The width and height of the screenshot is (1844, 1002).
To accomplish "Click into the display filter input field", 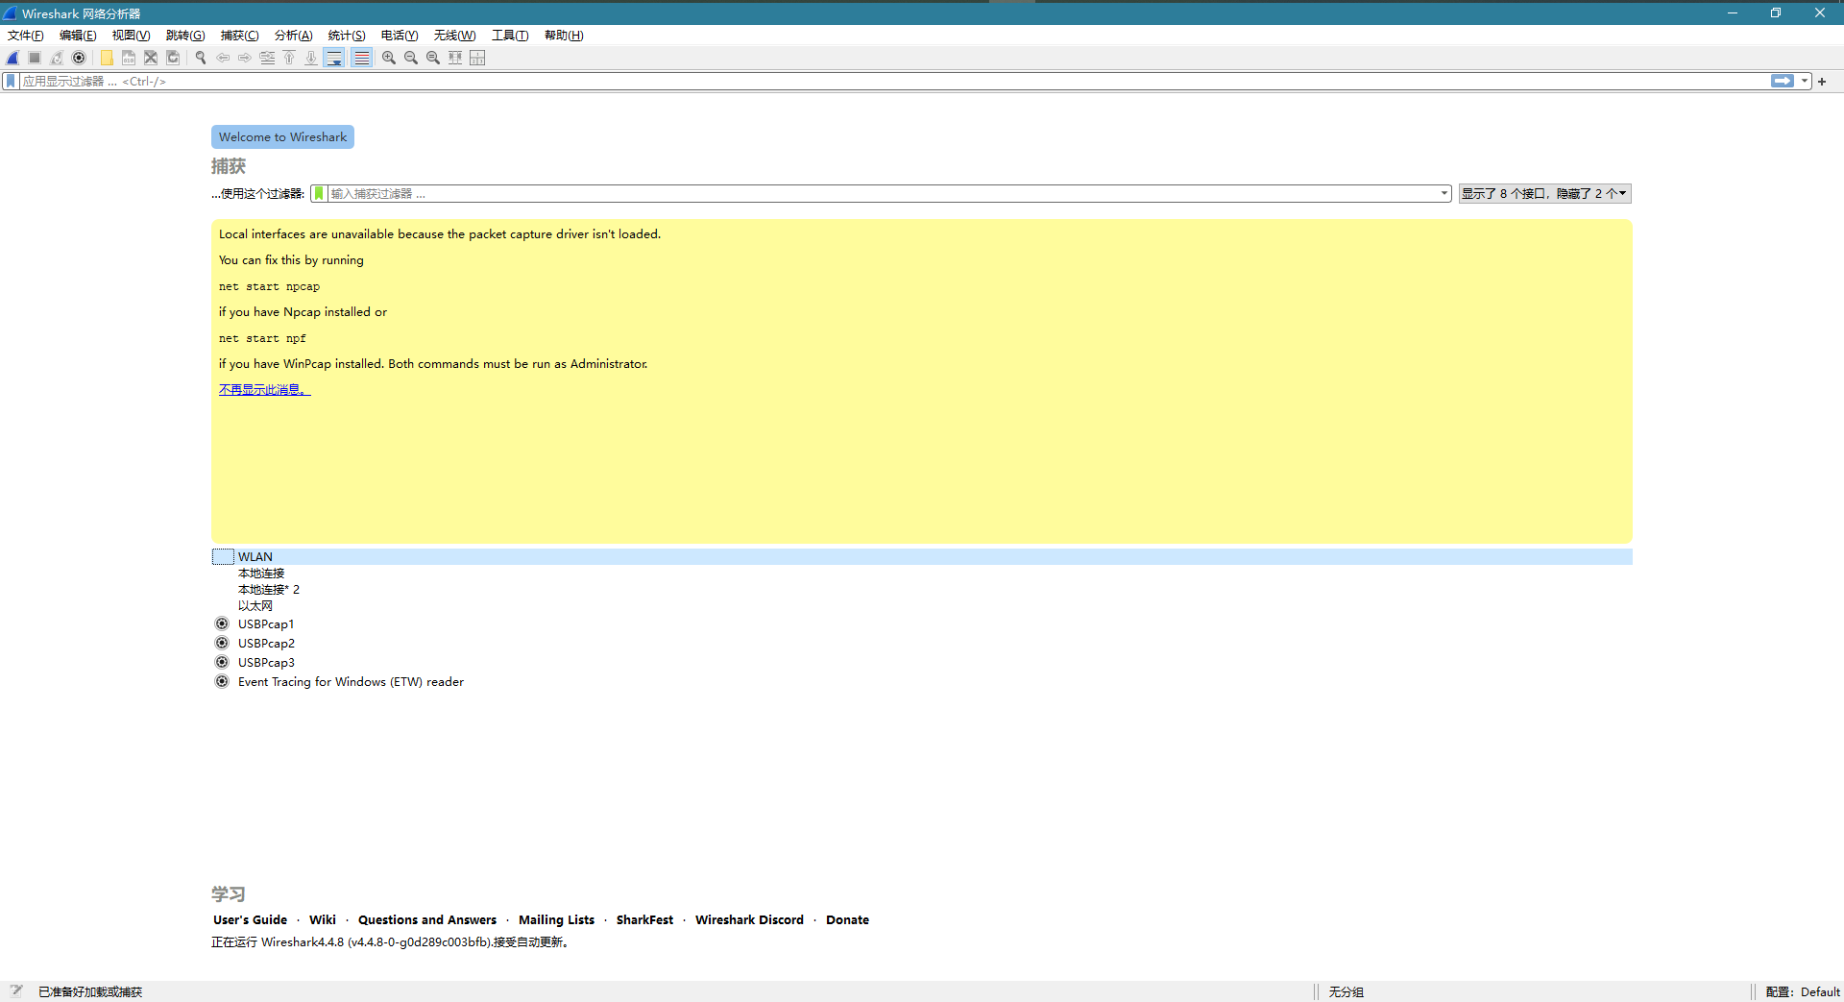I will coord(893,82).
